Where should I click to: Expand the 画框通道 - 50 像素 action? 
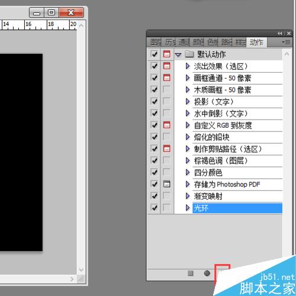pyautogui.click(x=188, y=78)
